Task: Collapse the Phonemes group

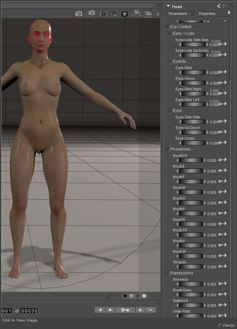Action: tap(167, 149)
